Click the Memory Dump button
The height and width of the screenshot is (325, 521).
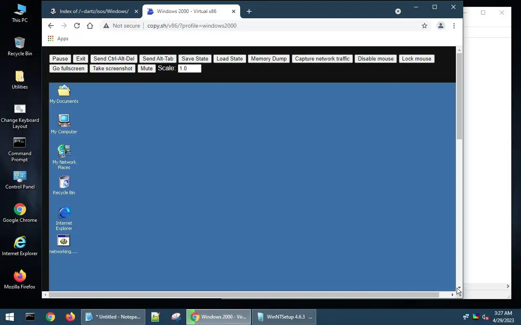(x=269, y=58)
